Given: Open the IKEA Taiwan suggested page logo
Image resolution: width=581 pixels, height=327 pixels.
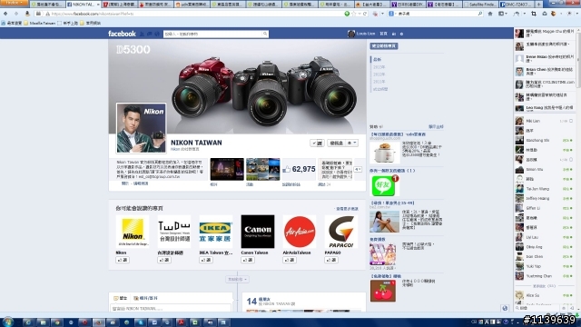Looking at the screenshot, I should (x=216, y=232).
